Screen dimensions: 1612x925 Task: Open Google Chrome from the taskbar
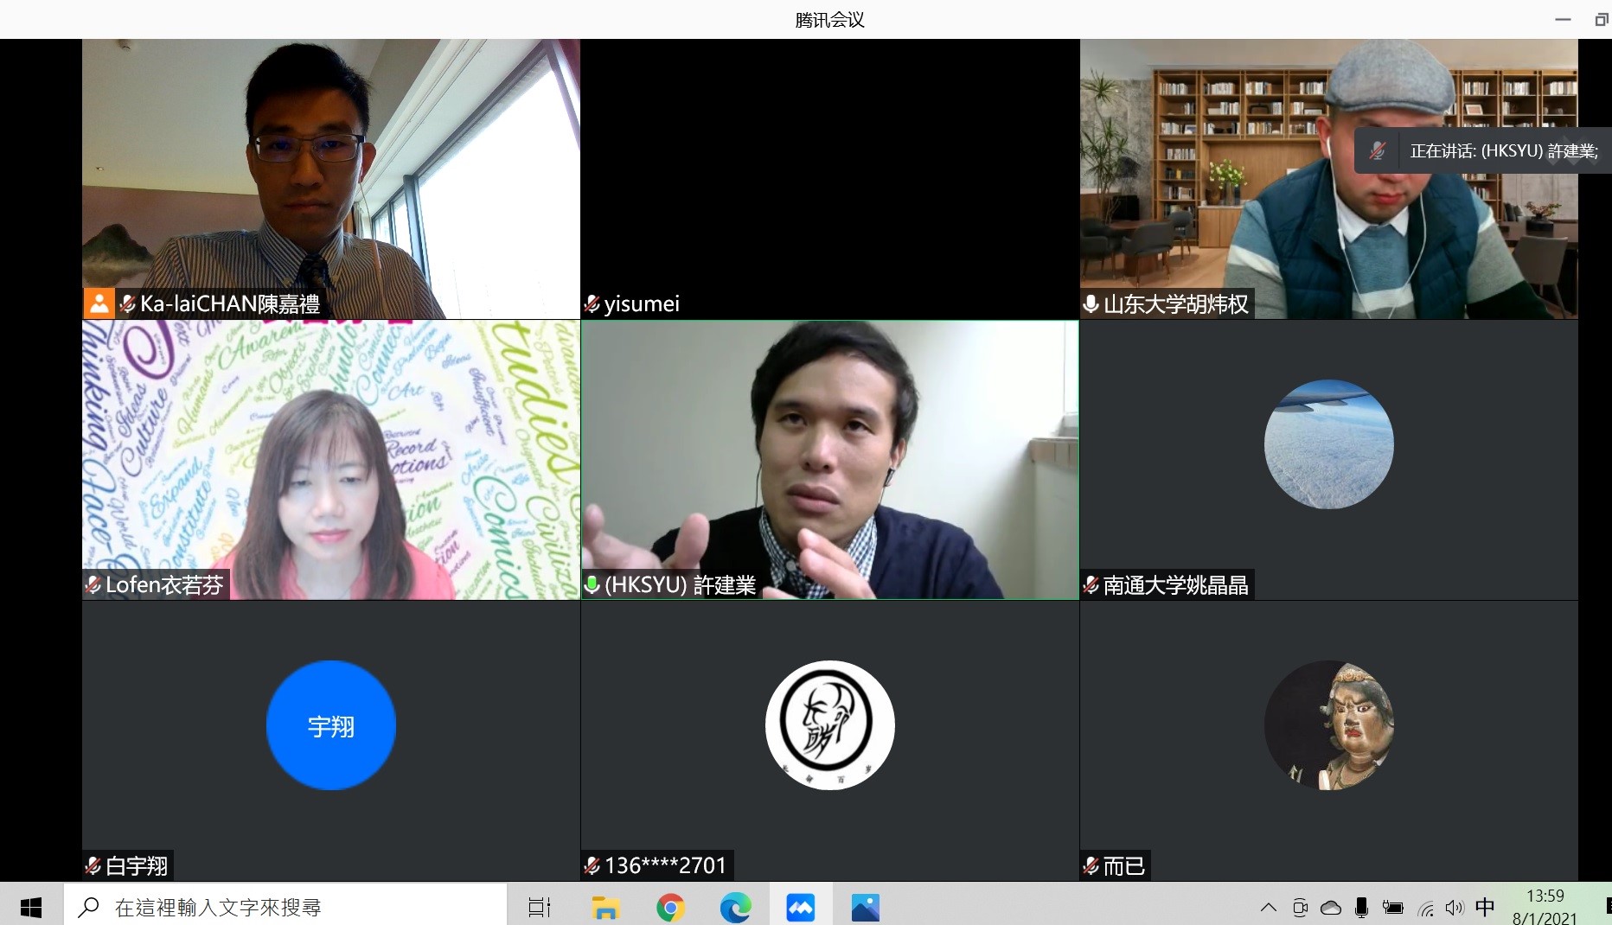tap(670, 907)
